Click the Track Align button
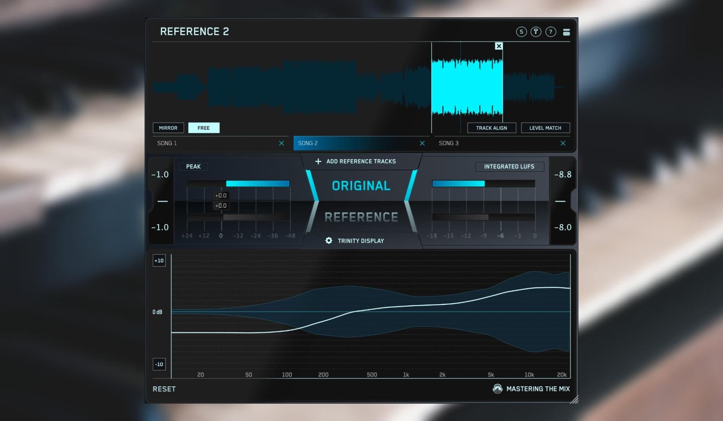Image resolution: width=723 pixels, height=421 pixels. click(492, 128)
